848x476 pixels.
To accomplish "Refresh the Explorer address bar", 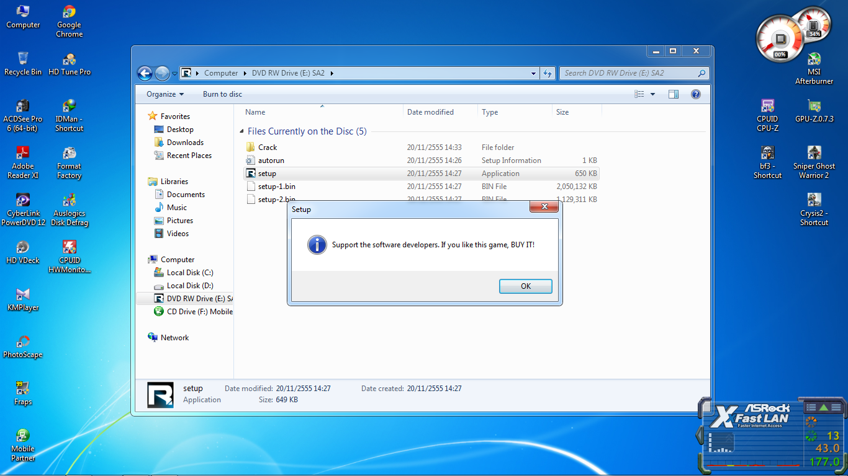I will [548, 73].
